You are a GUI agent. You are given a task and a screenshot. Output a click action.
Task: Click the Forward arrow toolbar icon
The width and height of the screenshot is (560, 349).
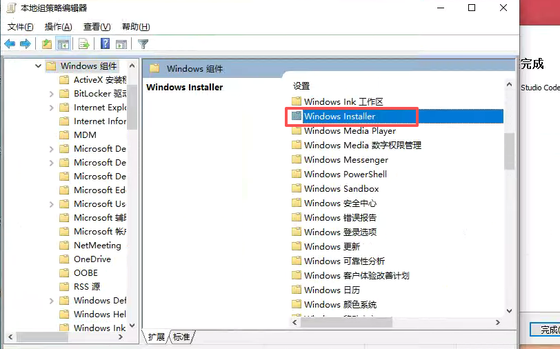(x=26, y=44)
